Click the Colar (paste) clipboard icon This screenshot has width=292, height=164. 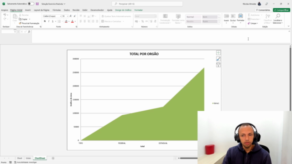[x=15, y=17]
